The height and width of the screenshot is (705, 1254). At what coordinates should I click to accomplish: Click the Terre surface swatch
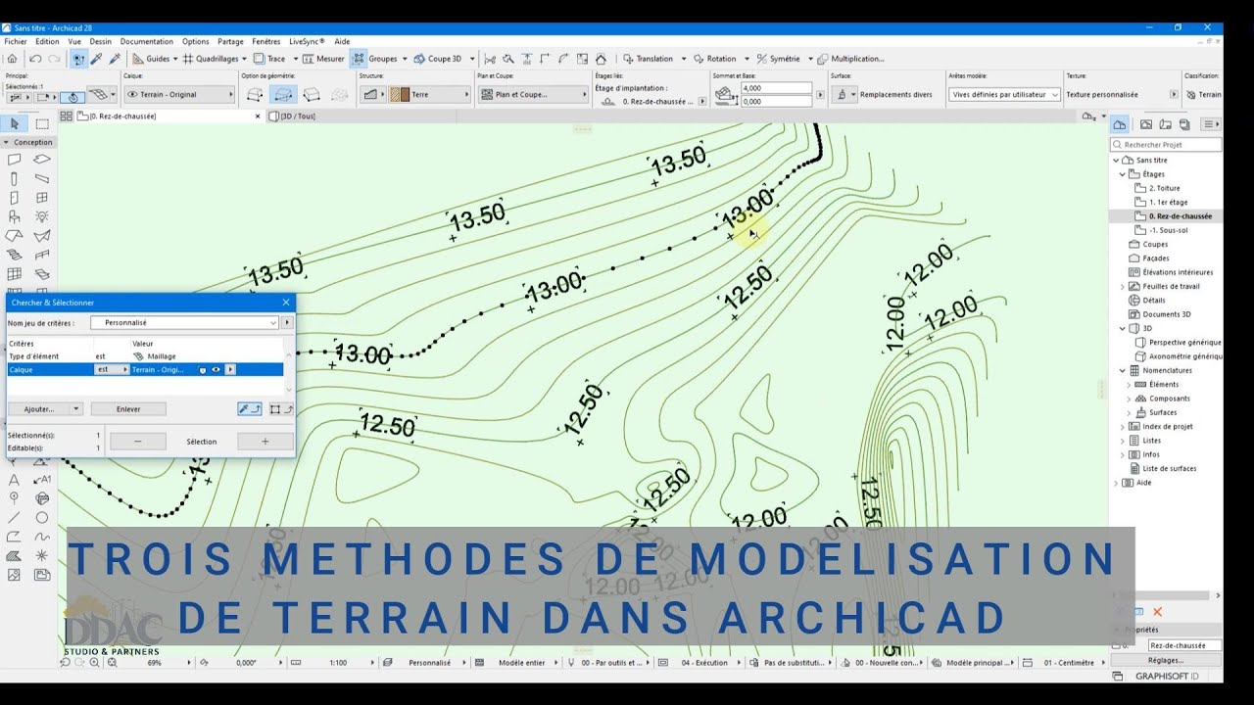(x=399, y=95)
